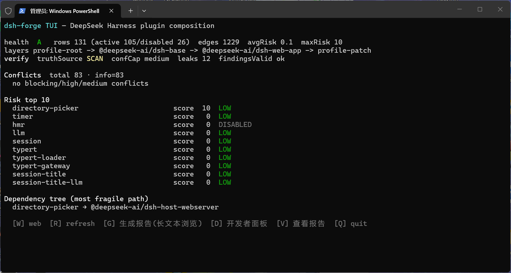Viewport: 511px width, 273px height.
Task: Click the LOW status beside directory-picker's score
Action: [225, 108]
